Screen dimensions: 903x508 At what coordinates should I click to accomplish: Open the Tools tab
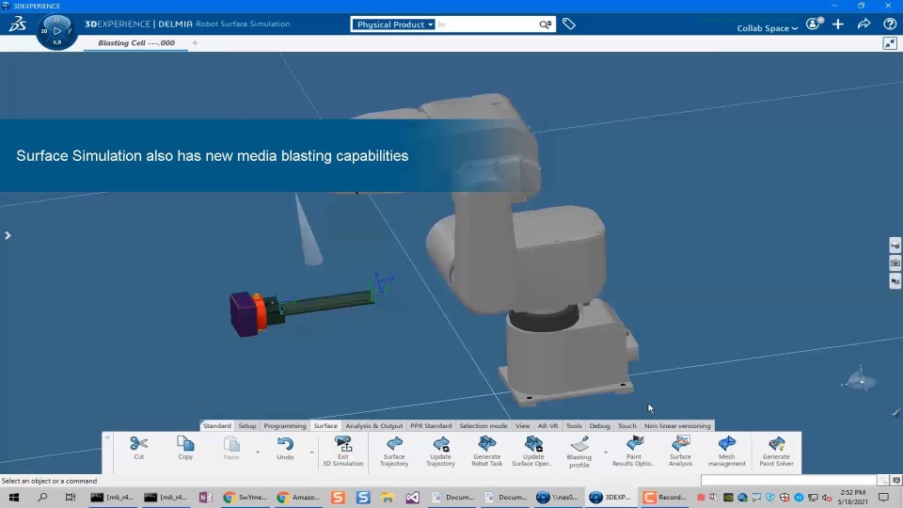coord(574,425)
